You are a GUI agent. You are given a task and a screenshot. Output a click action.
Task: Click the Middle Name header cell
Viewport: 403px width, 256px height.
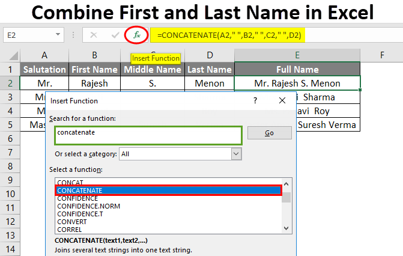click(x=153, y=70)
